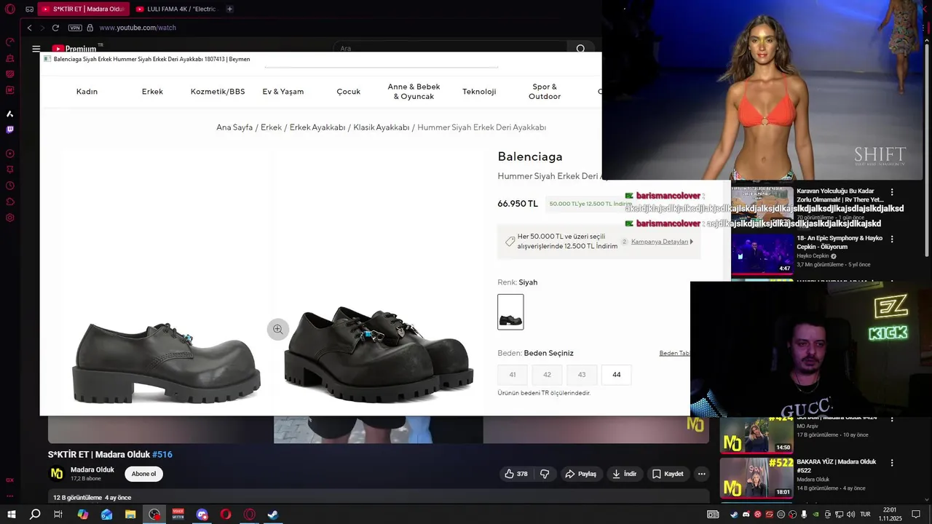Open pinboards pin icon in Opera sidebar
This screenshot has height=524, width=932.
tap(10, 170)
